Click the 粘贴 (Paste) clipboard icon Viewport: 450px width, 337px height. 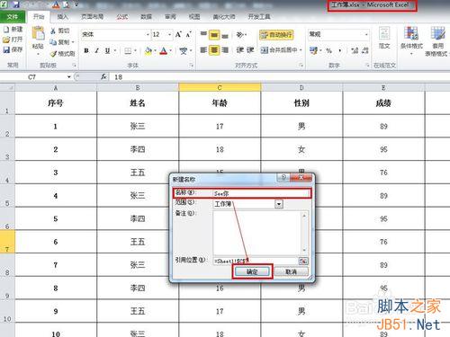(x=38, y=33)
